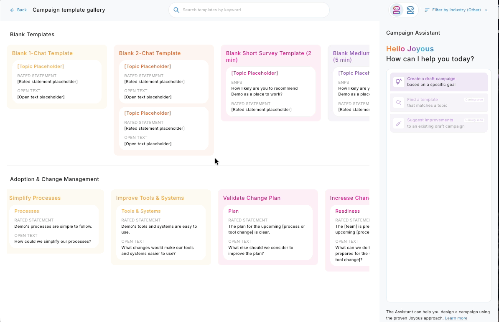The width and height of the screenshot is (499, 322).
Task: Choose the Blank 2-Chat Template card
Action: coord(163,100)
